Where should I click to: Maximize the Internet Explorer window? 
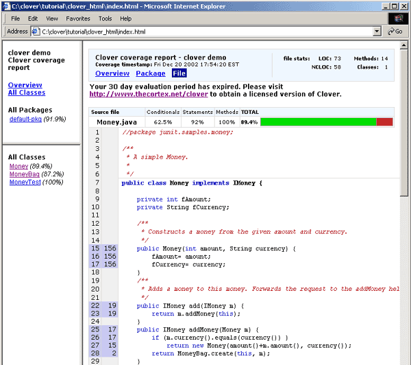coord(395,6)
